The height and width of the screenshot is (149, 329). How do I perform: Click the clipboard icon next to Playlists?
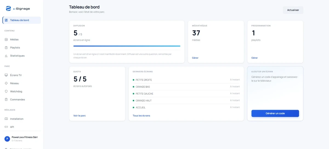click(x=6, y=48)
